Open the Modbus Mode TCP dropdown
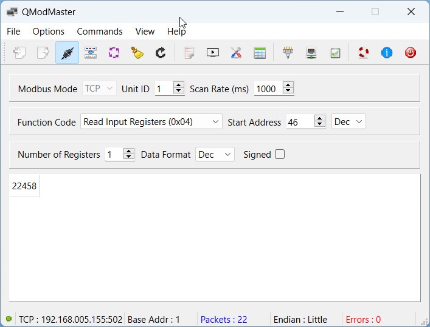Screen dimensions: 430x327 tap(99, 88)
